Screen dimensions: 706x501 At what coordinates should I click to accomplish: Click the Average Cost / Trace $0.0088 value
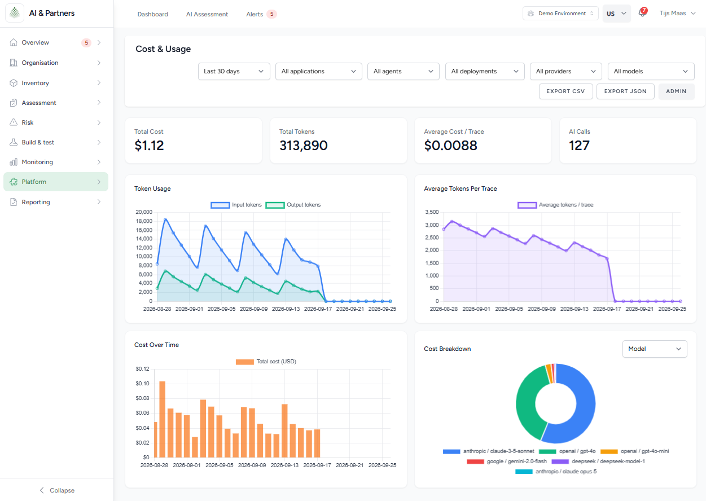450,146
